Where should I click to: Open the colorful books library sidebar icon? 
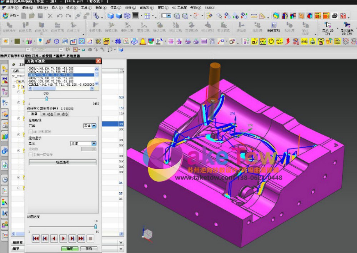coord(5,136)
